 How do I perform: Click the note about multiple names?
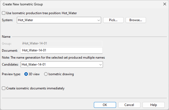tap(53, 58)
